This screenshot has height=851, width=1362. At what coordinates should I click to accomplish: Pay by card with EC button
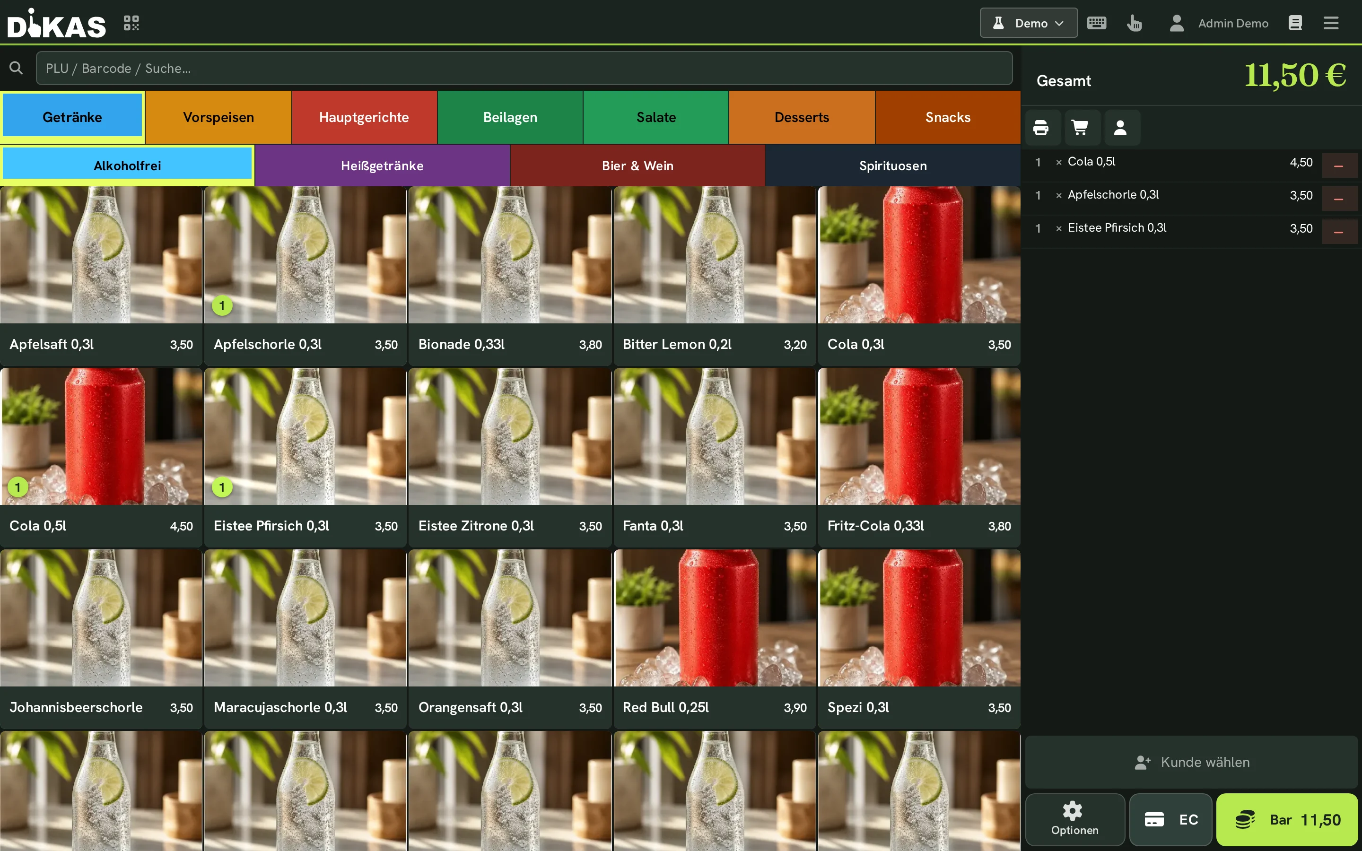coord(1171,819)
